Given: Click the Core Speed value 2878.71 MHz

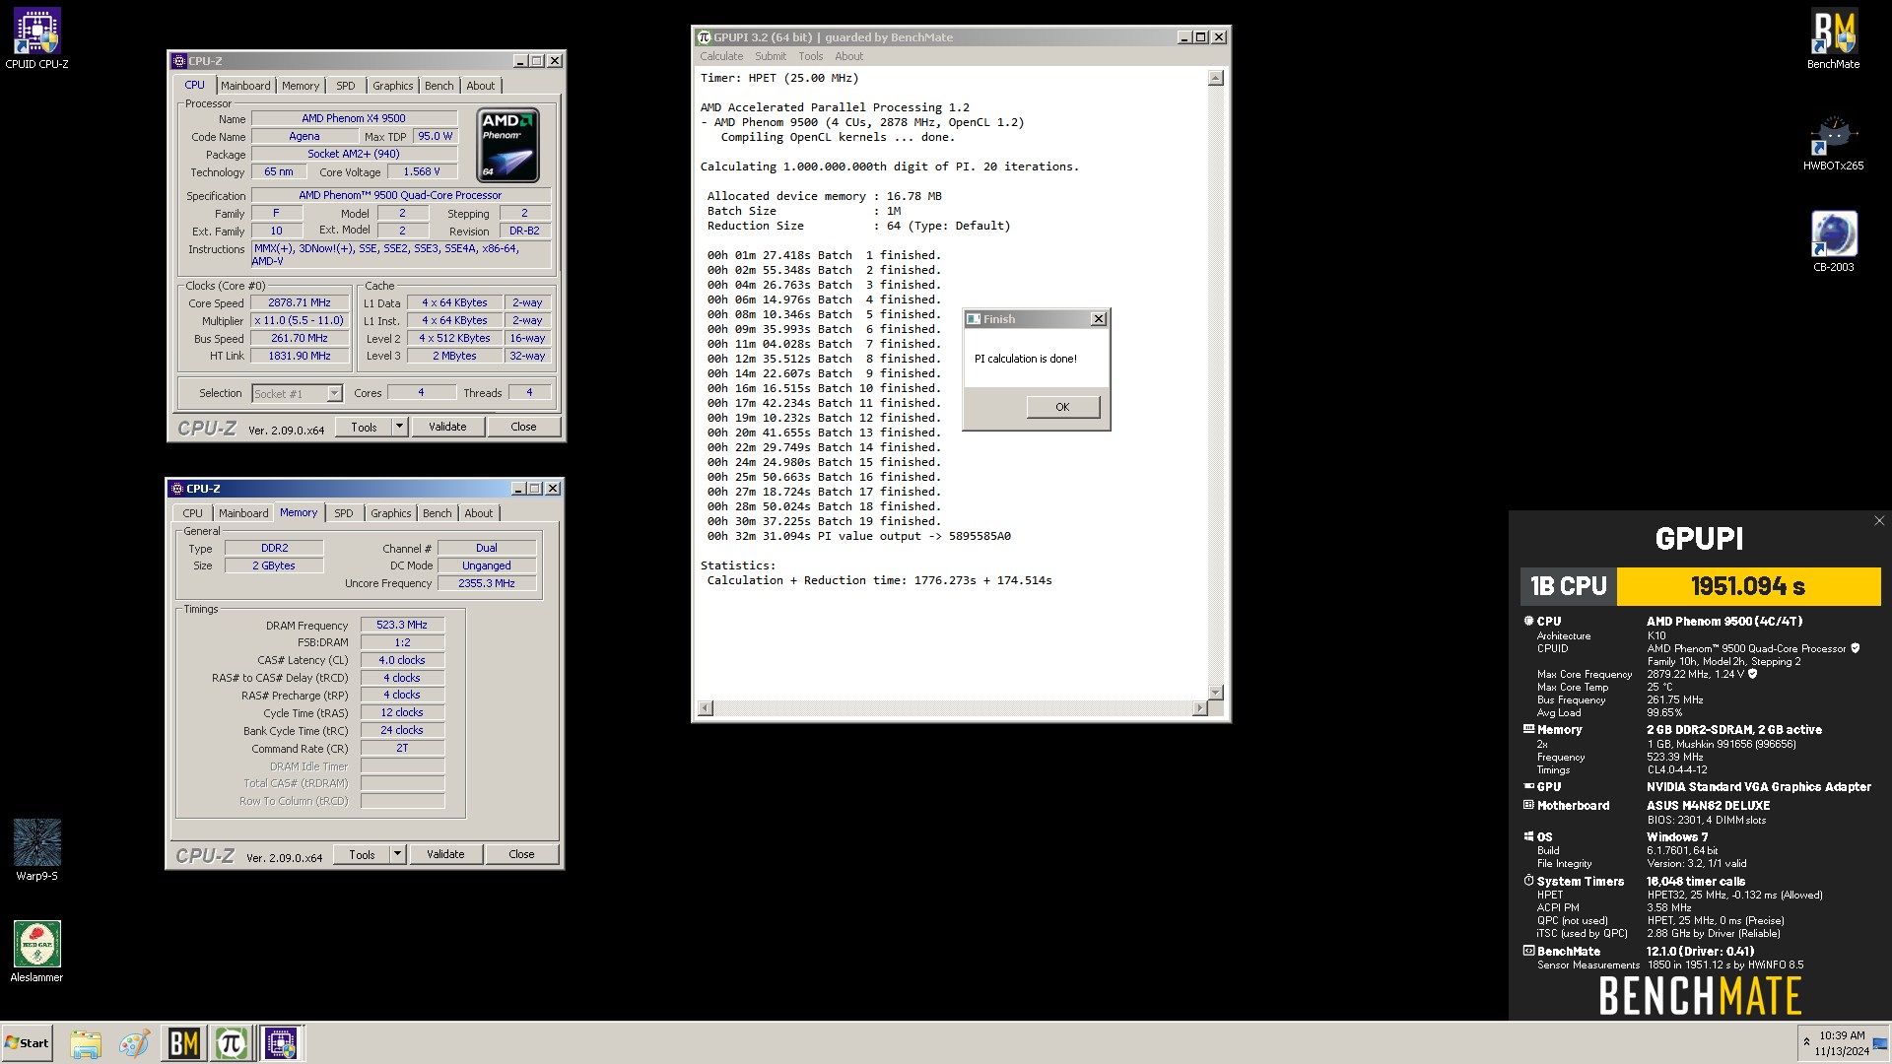Looking at the screenshot, I should pyautogui.click(x=300, y=303).
